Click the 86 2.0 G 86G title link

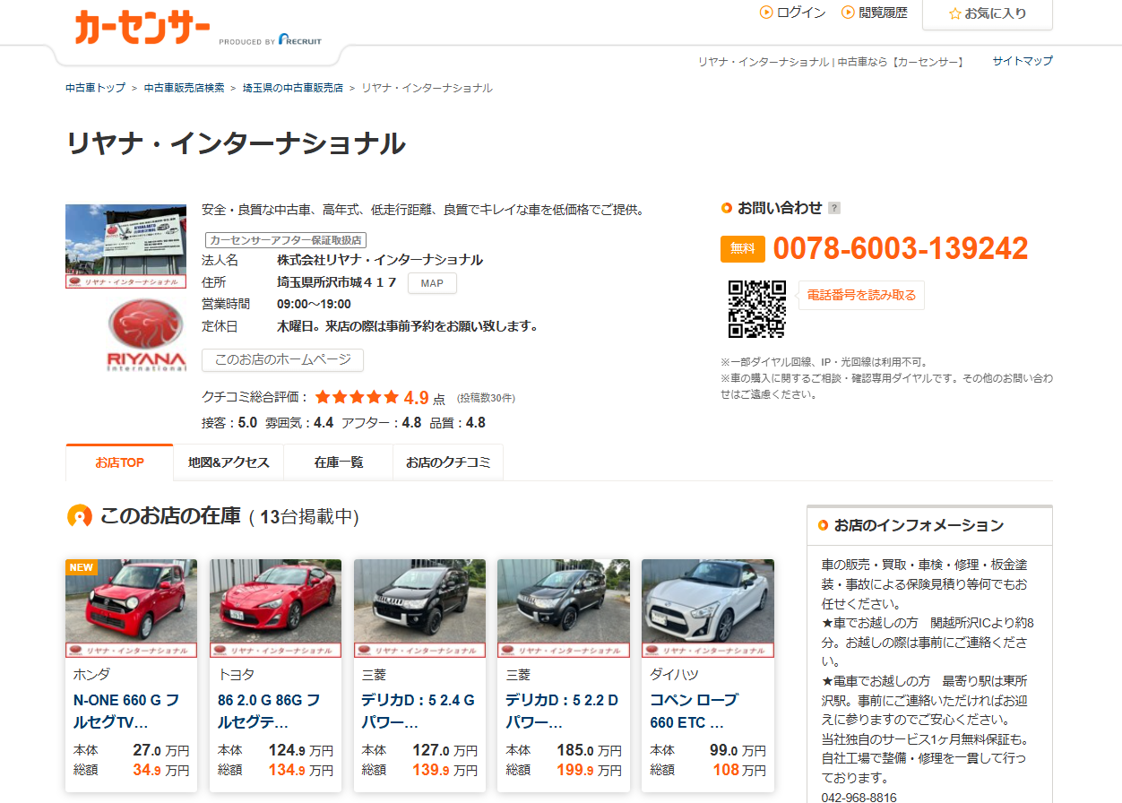click(269, 712)
